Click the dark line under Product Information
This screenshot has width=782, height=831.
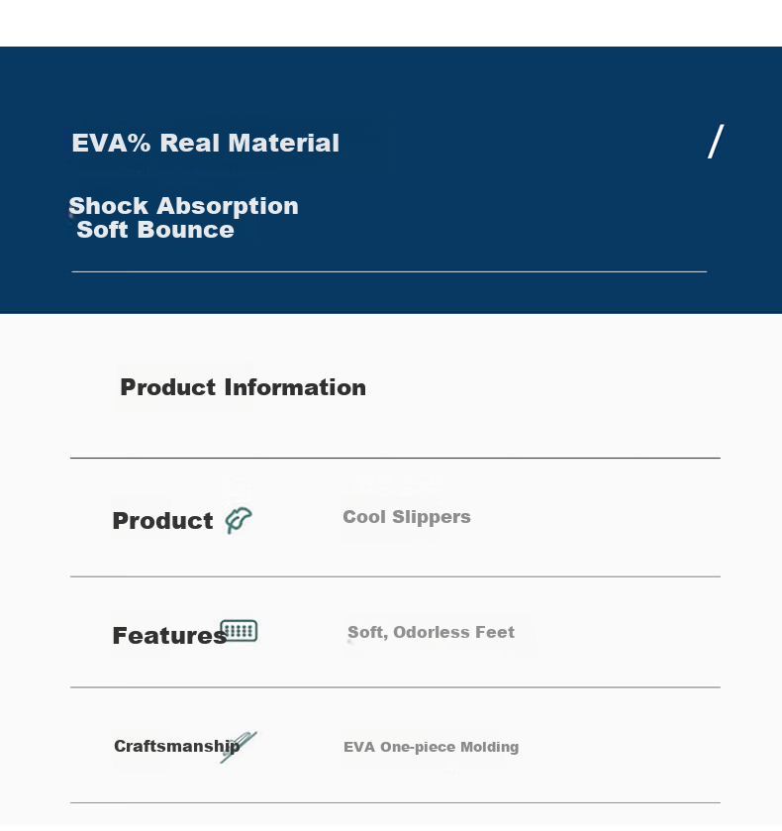click(395, 458)
